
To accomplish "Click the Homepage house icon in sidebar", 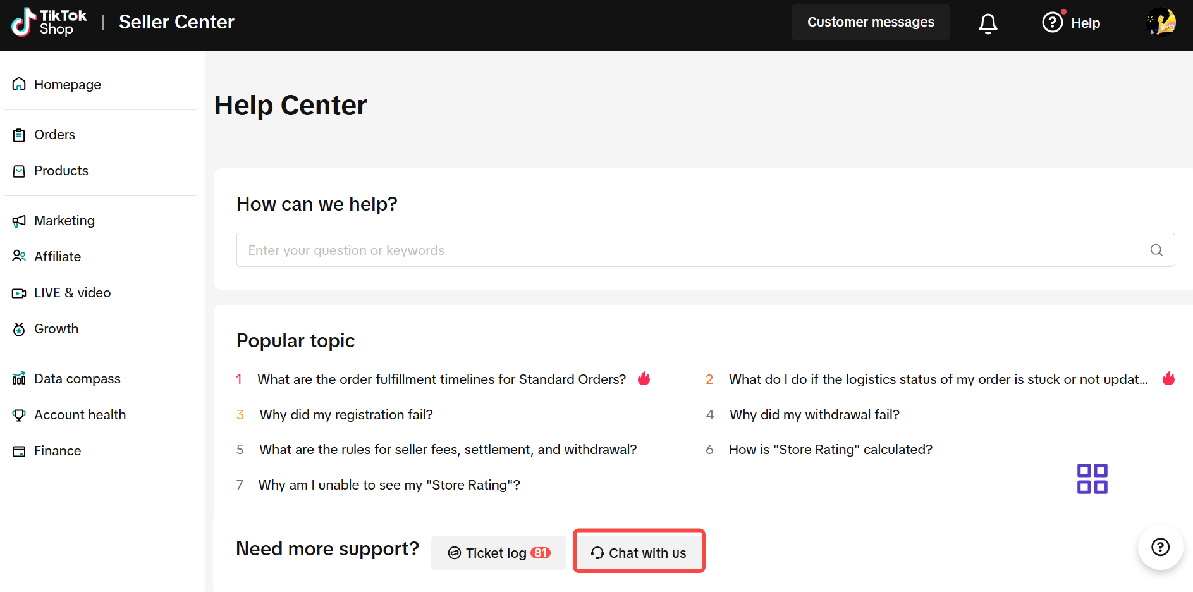I will coord(20,84).
